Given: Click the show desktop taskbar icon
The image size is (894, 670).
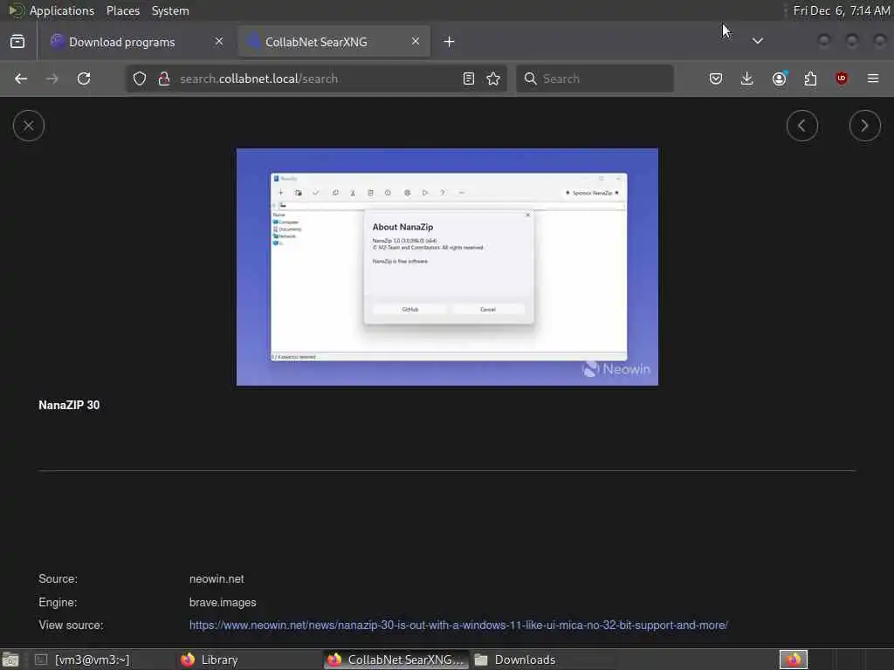Looking at the screenshot, I should coord(10,660).
